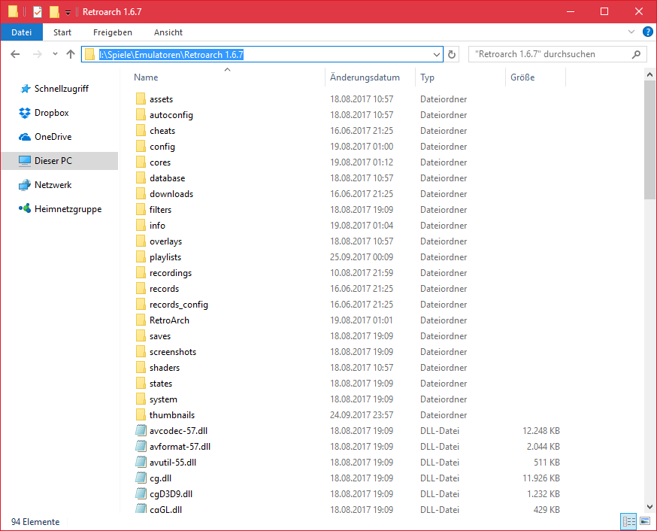
Task: Click the folder system icon in title bar
Action: [x=13, y=11]
